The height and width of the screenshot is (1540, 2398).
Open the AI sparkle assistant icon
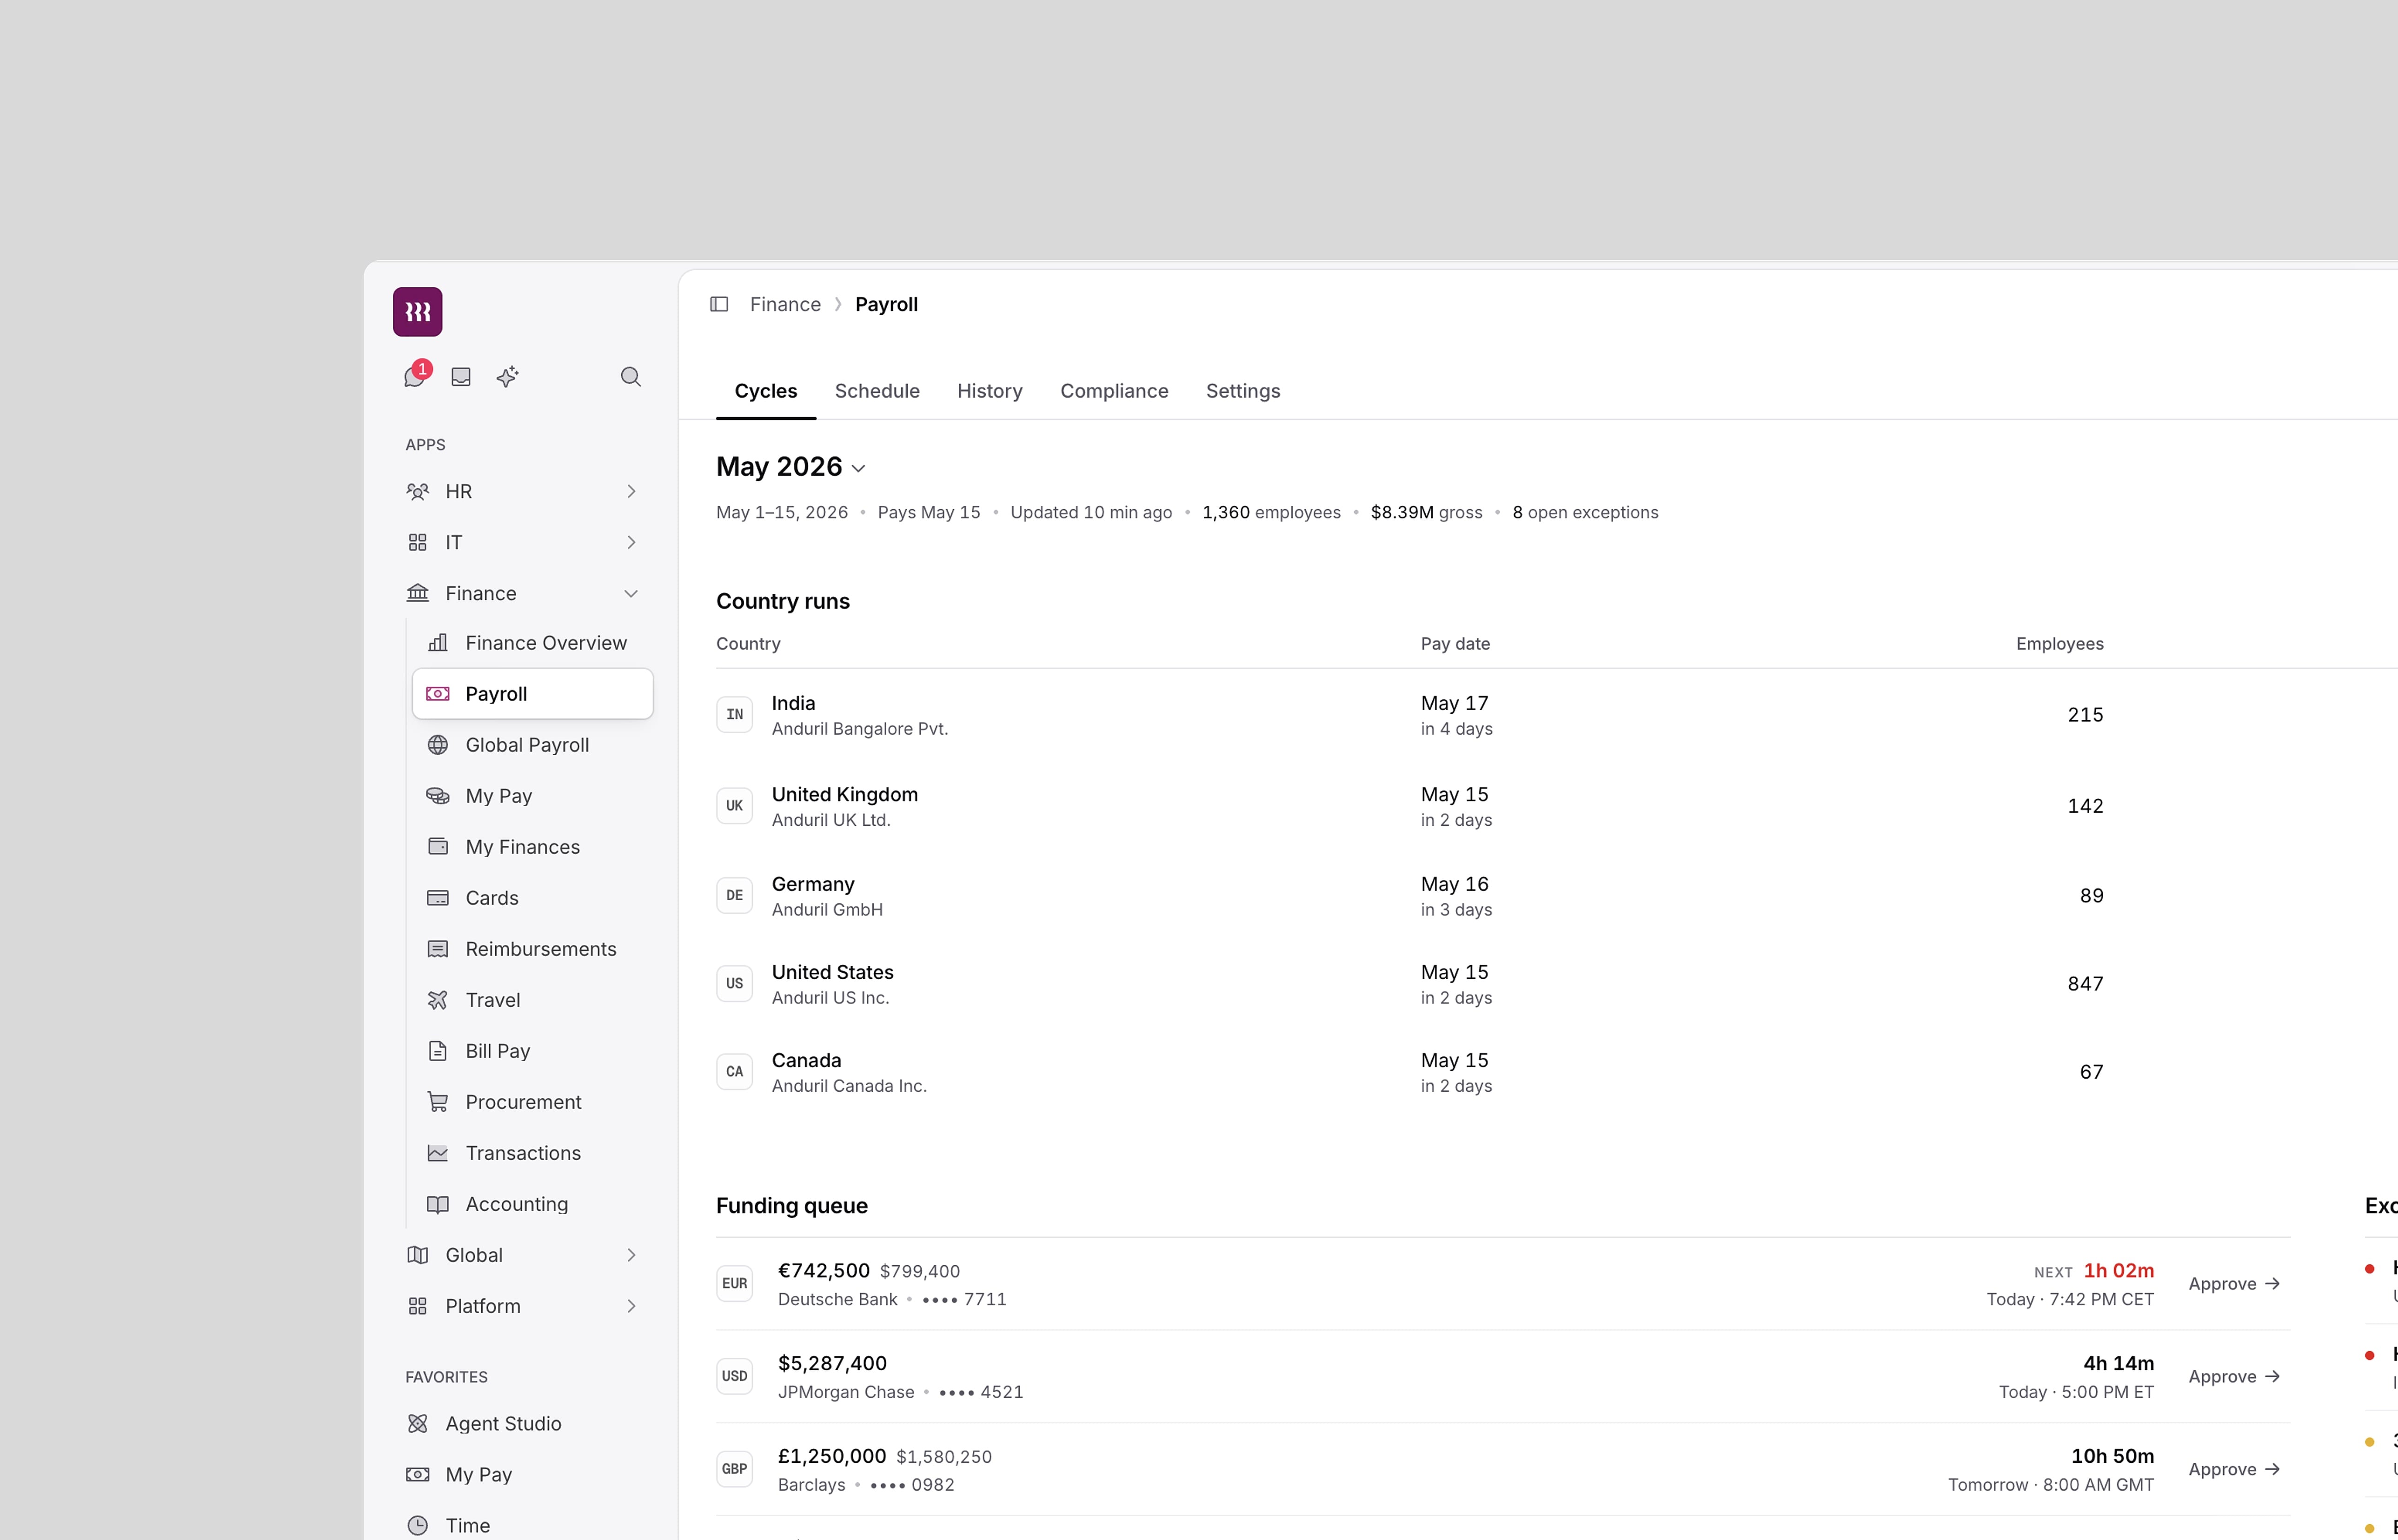(508, 377)
